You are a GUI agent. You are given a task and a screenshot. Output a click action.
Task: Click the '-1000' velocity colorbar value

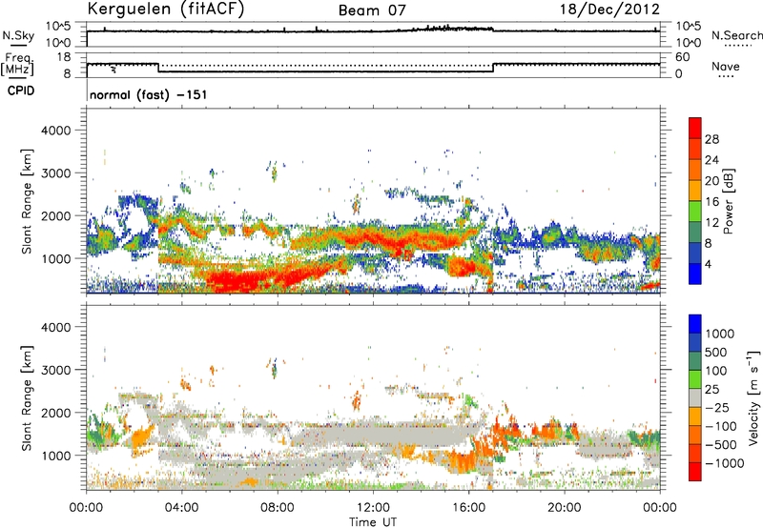(x=724, y=463)
